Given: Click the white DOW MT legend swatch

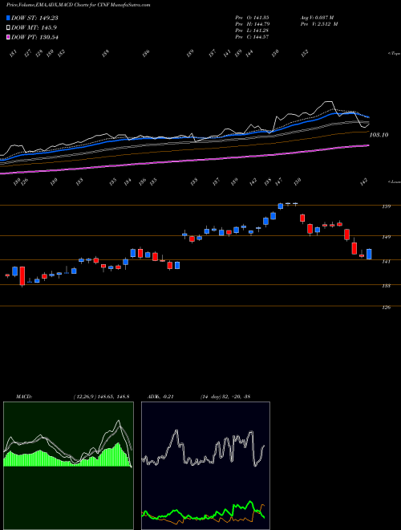Looking at the screenshot, I should pyautogui.click(x=8, y=27).
